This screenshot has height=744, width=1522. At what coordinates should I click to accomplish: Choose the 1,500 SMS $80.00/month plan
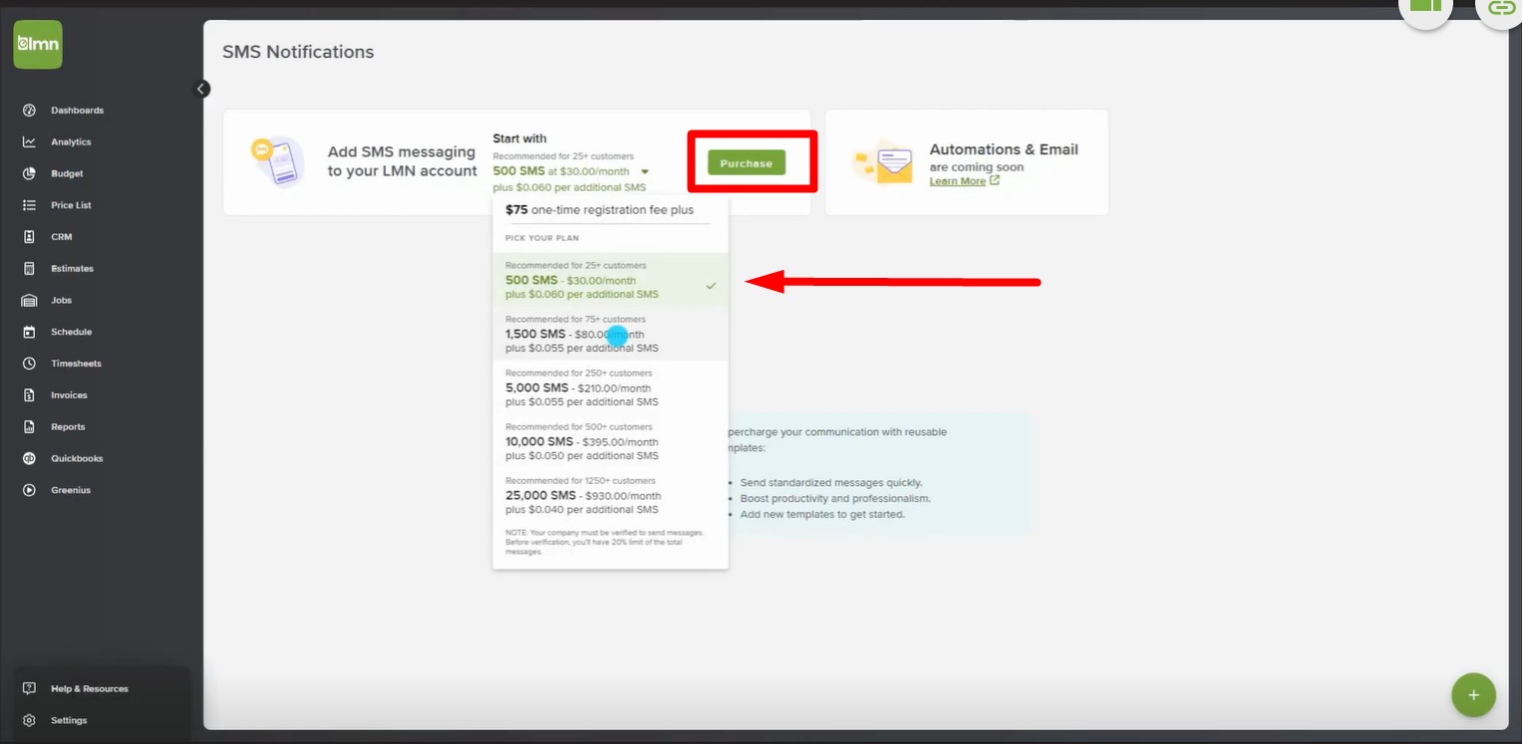(610, 334)
